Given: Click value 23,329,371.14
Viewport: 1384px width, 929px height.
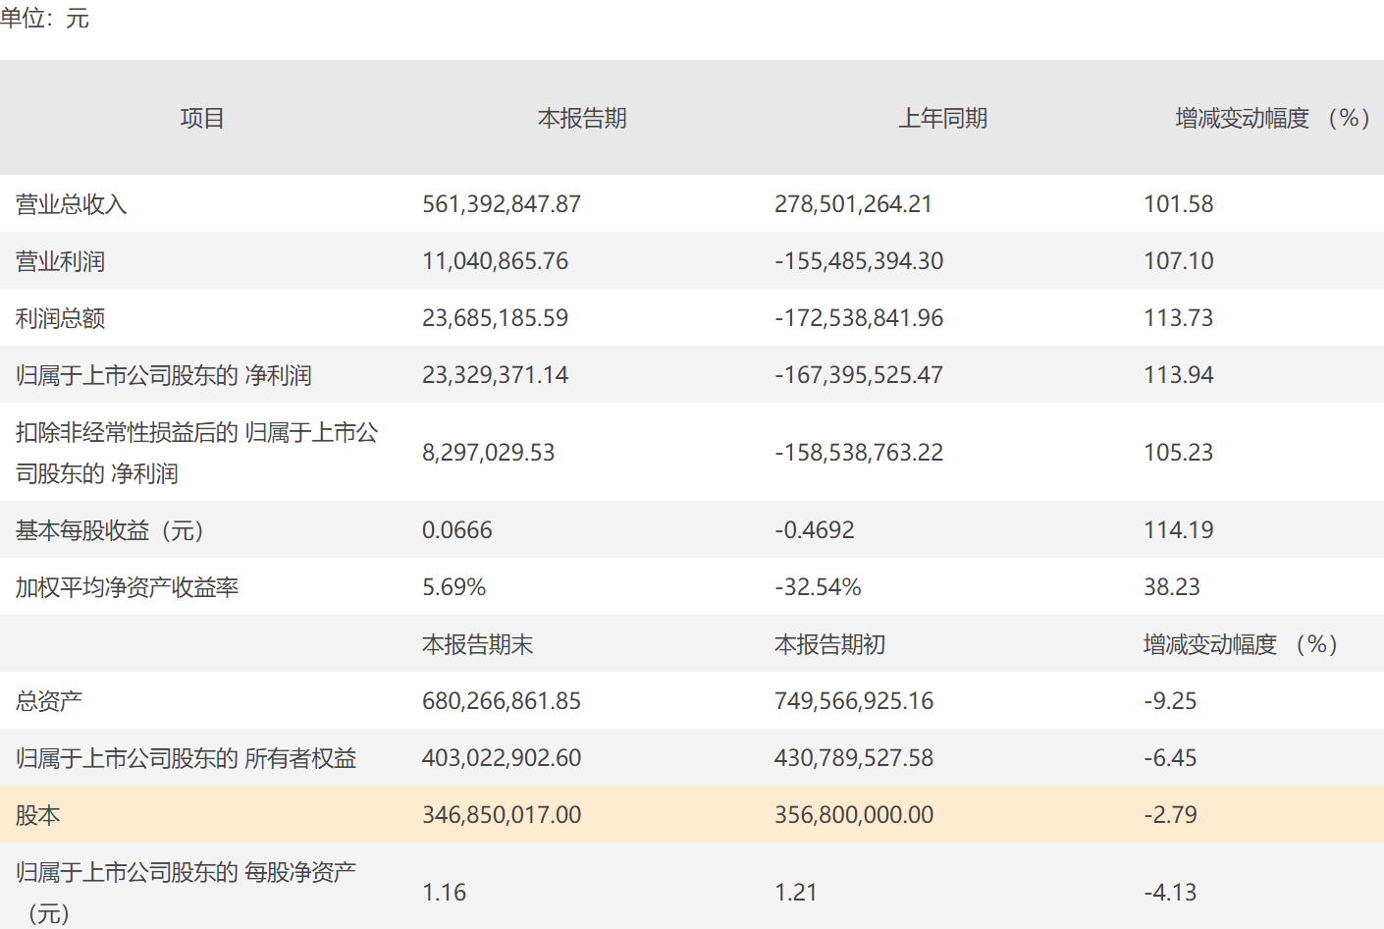Looking at the screenshot, I should tap(495, 375).
